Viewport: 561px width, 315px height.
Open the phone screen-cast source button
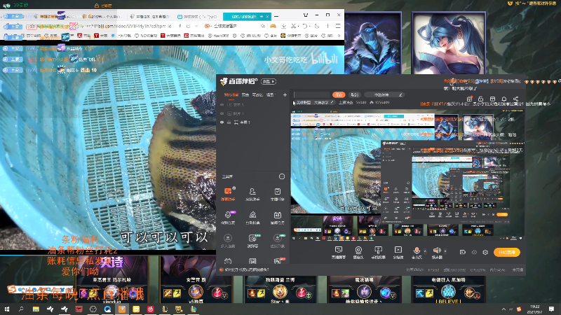tap(378, 252)
